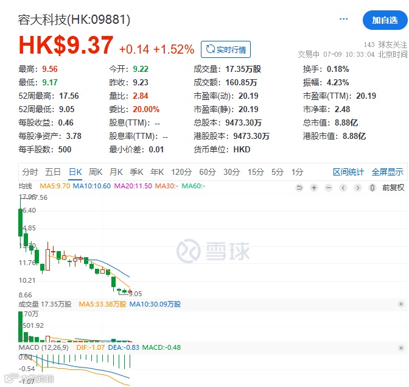This screenshot has height=387, width=409.
Task: Select the 周K chart tab
Action: click(x=96, y=172)
